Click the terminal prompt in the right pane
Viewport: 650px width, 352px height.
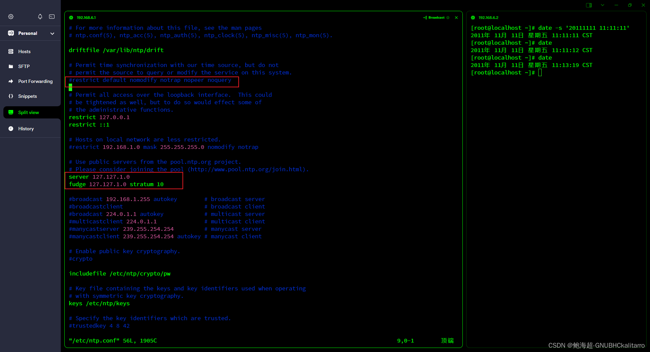[540, 72]
